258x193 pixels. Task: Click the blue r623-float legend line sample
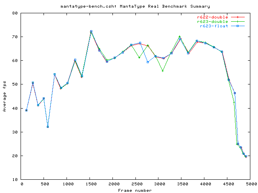[238, 26]
